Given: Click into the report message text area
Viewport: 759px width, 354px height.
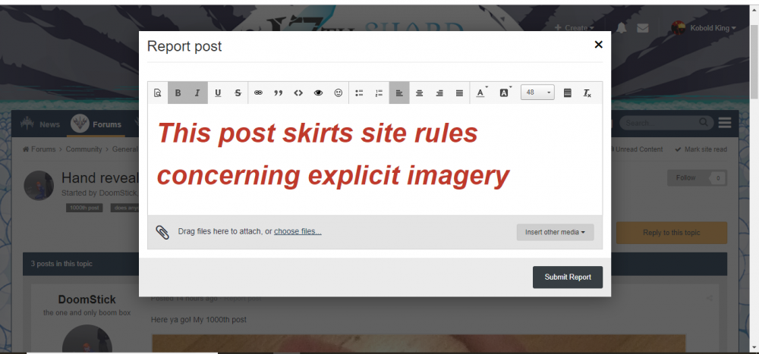Looking at the screenshot, I should [x=375, y=159].
